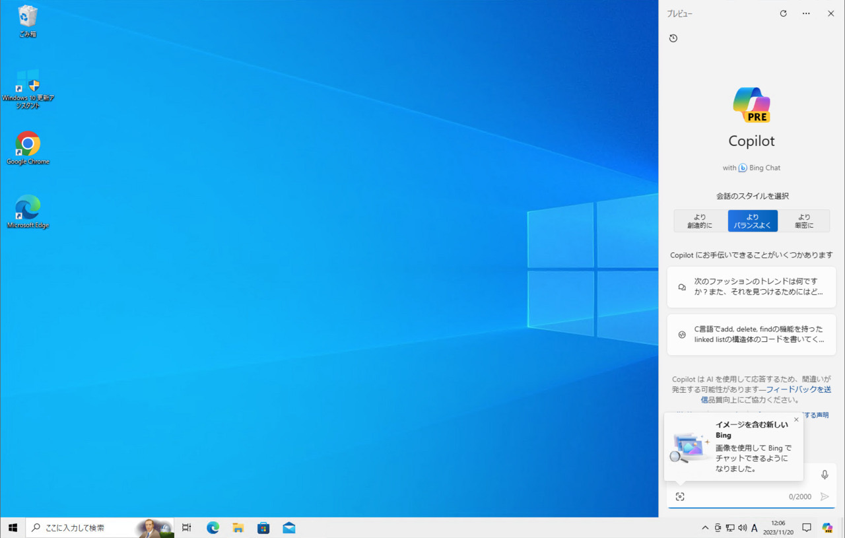
Task: Open the フィードバックを送信 link
Action: 798,389
